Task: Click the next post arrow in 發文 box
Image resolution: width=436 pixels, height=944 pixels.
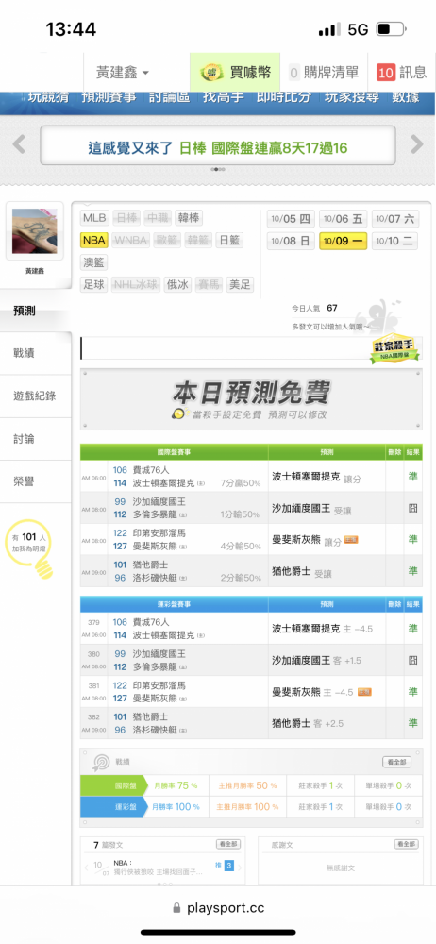Action: (x=240, y=868)
